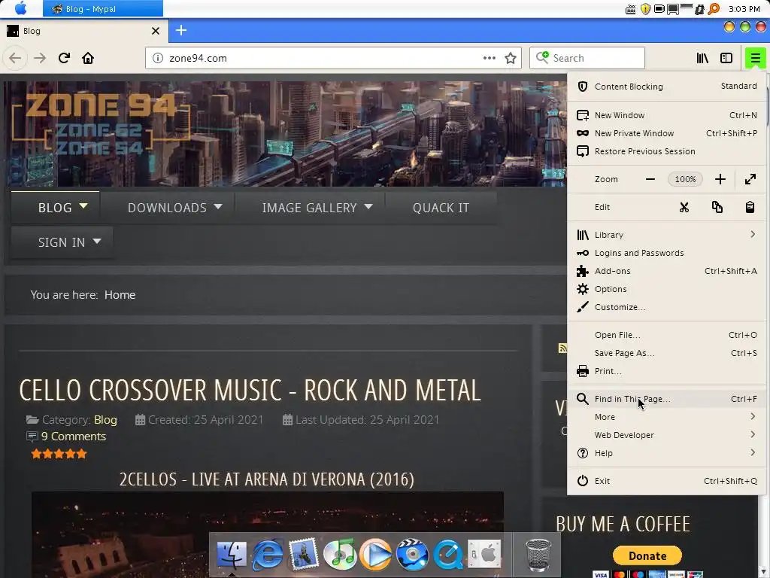Select Restore Previous Session
This screenshot has width=770, height=578.
667,151
